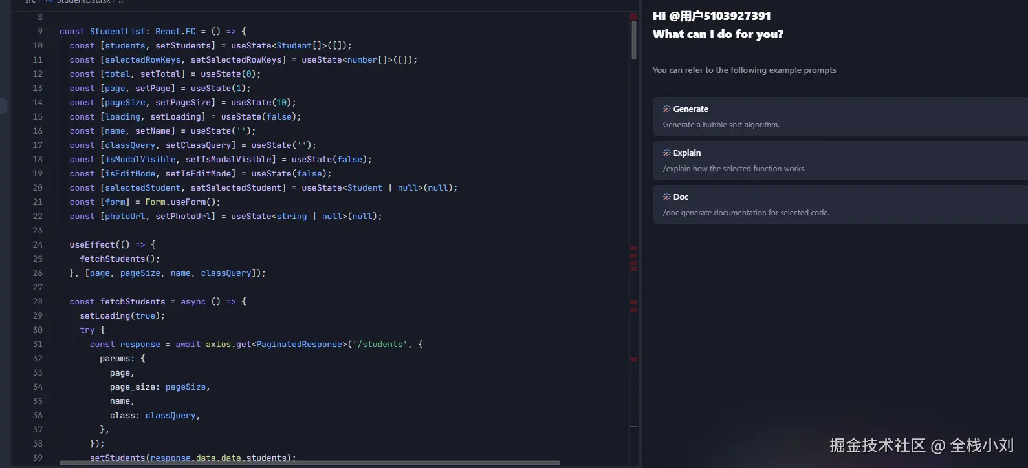This screenshot has height=468, width=1028.
Task: Click 'PaginatedResponse' on line 31
Action: coord(299,344)
